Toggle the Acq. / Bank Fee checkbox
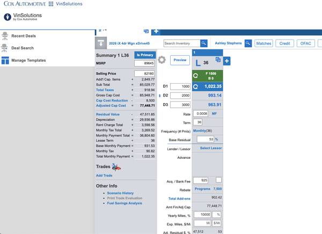This screenshot has height=234, width=322. pyautogui.click(x=218, y=180)
